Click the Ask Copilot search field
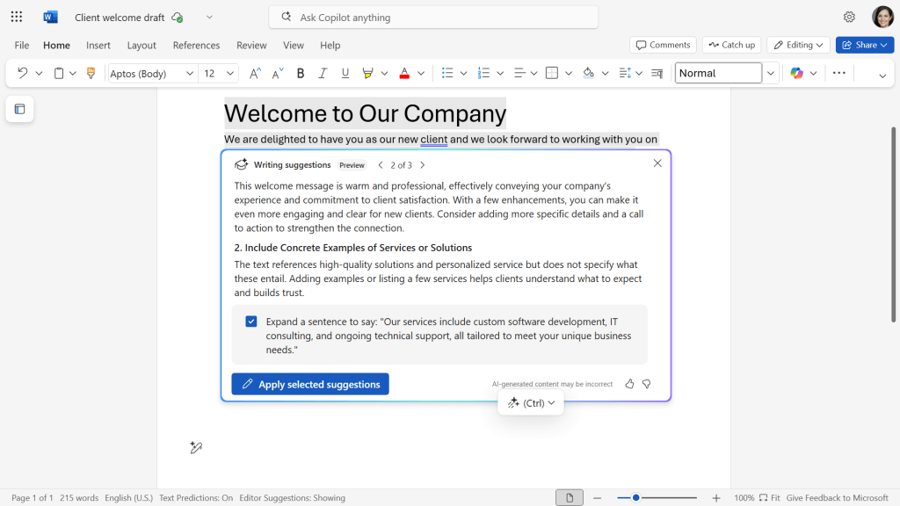The image size is (900, 506). click(x=432, y=17)
